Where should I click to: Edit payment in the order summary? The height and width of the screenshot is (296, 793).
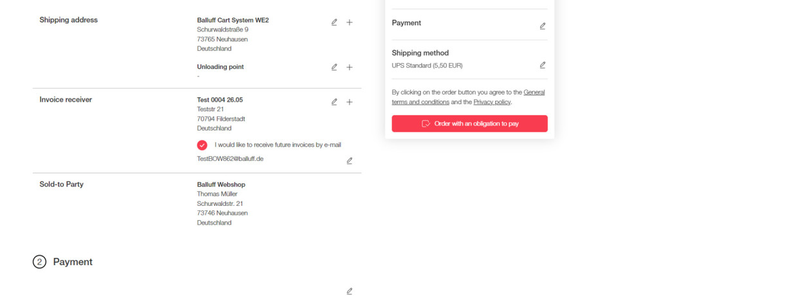pos(543,26)
